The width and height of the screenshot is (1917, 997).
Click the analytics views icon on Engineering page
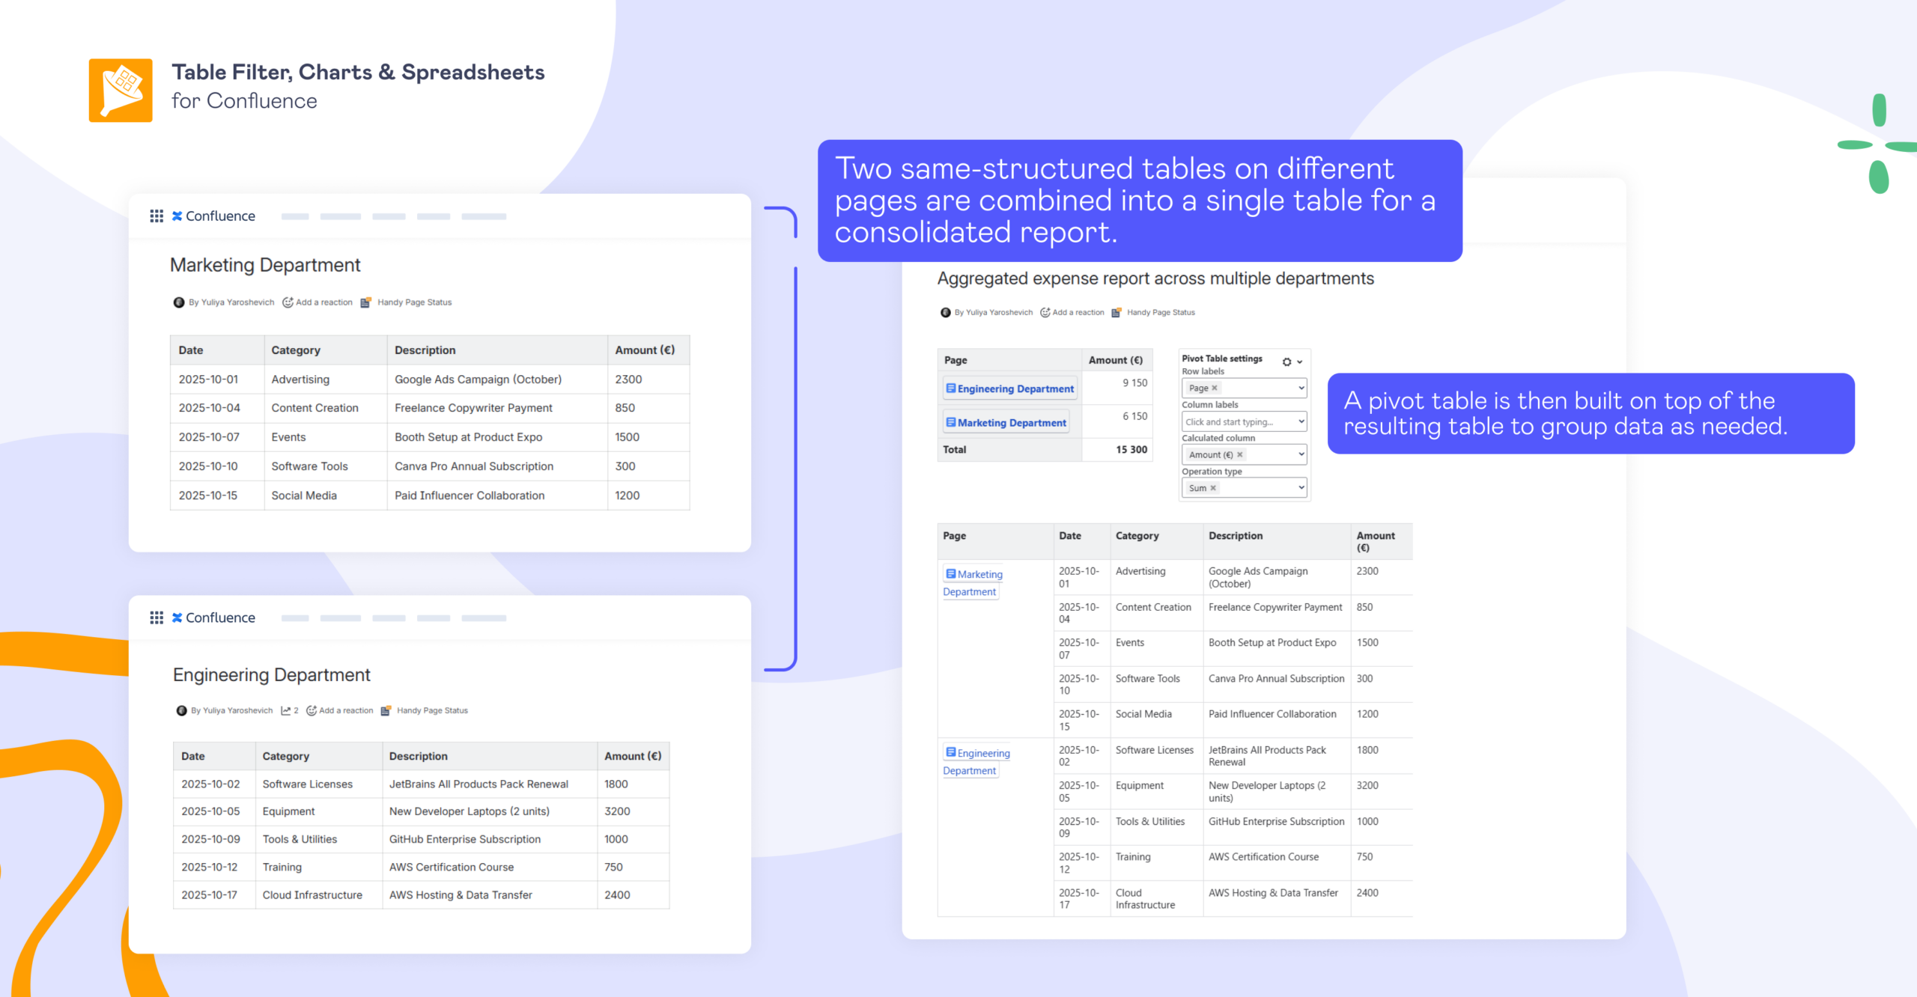point(286,710)
